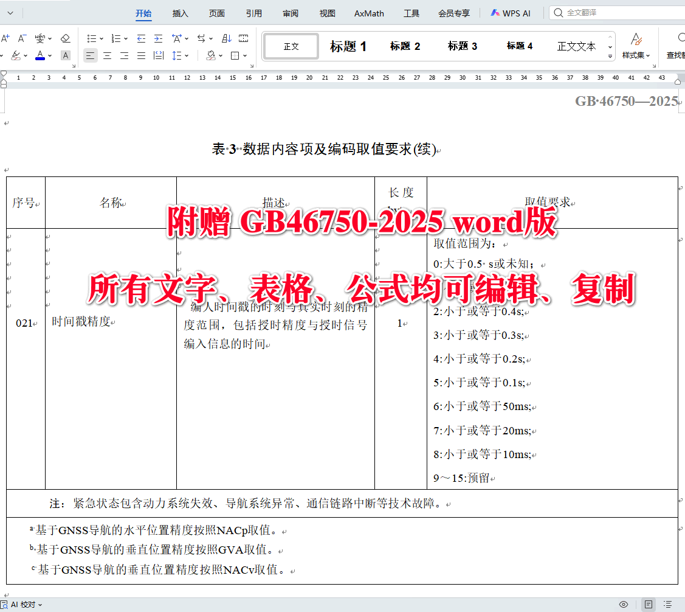Open the bullet list dropdown arrow
This screenshot has width=685, height=612.
pos(102,38)
